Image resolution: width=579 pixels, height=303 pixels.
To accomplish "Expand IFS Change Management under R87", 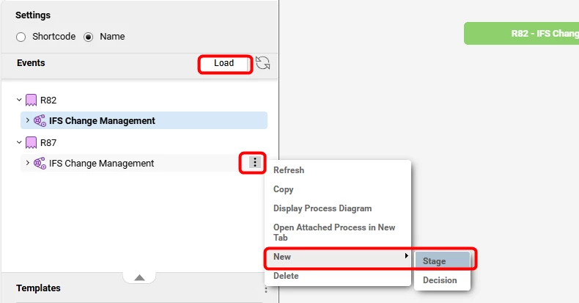I will tap(28, 163).
